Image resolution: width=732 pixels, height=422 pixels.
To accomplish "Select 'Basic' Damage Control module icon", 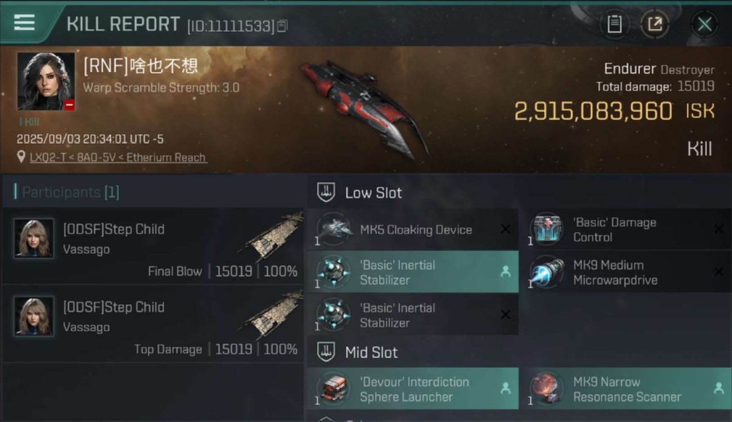I will coord(546,229).
